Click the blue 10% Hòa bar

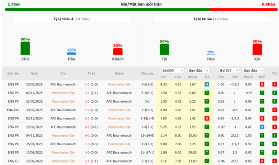72,54
